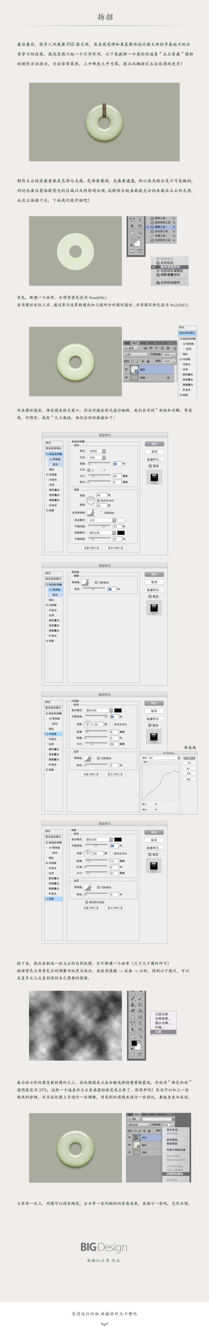Open 方法 dropdown showing 平滑
The width and height of the screenshot is (209, 1326).
(x=97, y=458)
